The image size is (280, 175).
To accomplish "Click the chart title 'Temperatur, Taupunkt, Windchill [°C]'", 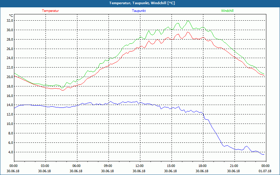I will [x=142, y=3].
